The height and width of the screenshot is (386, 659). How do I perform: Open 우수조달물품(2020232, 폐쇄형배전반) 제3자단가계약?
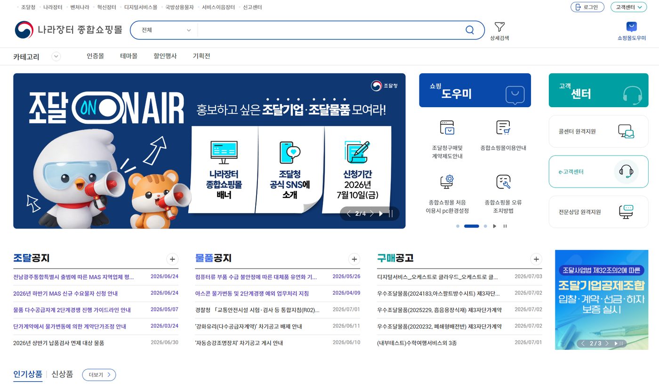coord(439,326)
